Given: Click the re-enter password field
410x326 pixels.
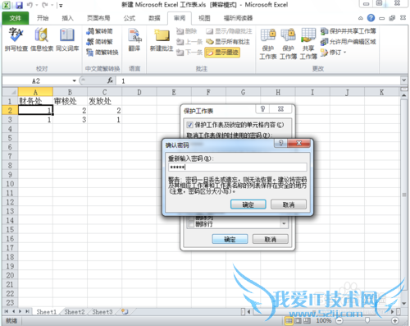Looking at the screenshot, I should 238,167.
